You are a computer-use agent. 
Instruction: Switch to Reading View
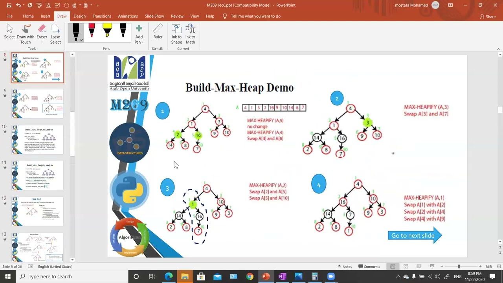pyautogui.click(x=419, y=266)
